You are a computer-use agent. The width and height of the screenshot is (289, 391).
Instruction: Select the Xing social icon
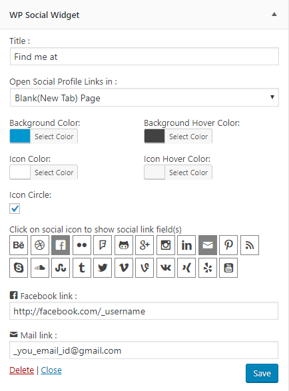(186, 268)
